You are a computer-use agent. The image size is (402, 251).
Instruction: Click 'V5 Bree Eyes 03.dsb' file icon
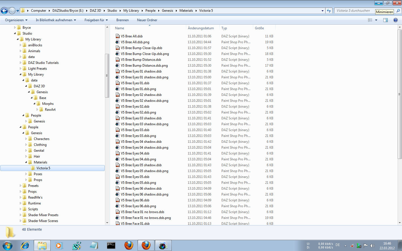[118, 130]
